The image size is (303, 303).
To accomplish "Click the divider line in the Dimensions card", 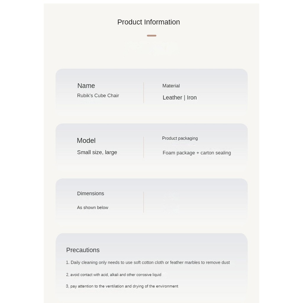I will point(144,202).
